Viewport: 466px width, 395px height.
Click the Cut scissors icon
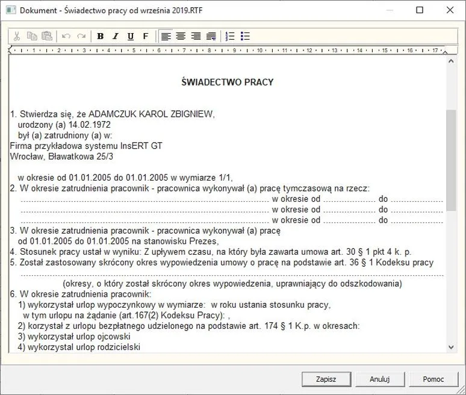[17, 36]
